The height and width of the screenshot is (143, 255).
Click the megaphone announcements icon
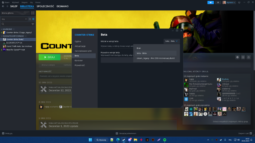[x=211, y=3]
